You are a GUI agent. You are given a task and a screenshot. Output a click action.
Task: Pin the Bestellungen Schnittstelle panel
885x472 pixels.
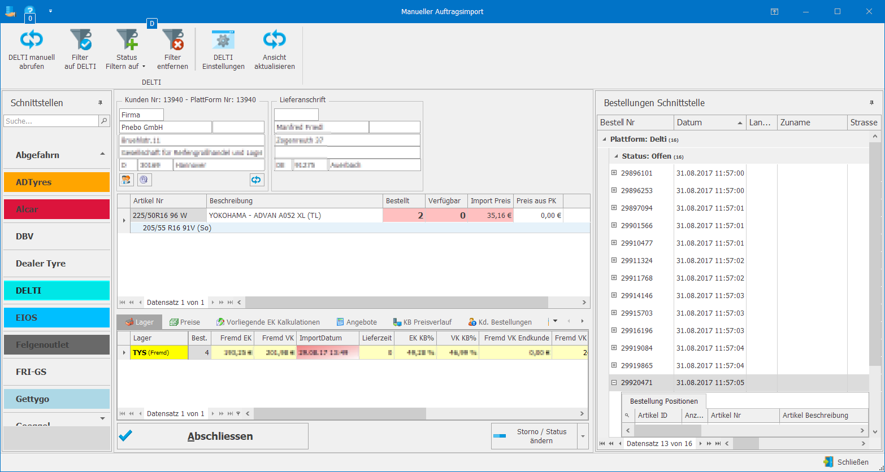pos(871,103)
